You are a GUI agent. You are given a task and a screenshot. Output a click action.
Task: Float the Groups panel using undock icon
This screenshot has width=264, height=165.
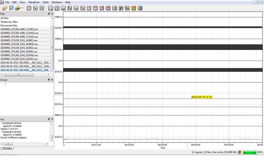pos(49,80)
